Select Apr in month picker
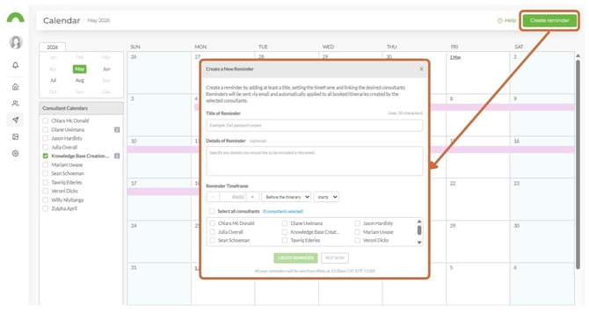This screenshot has height=320, width=589. point(53,69)
